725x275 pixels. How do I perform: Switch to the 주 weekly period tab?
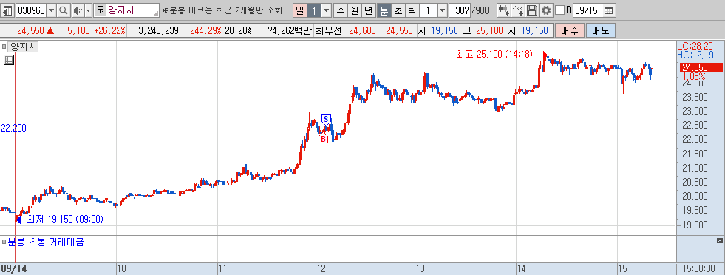(341, 10)
